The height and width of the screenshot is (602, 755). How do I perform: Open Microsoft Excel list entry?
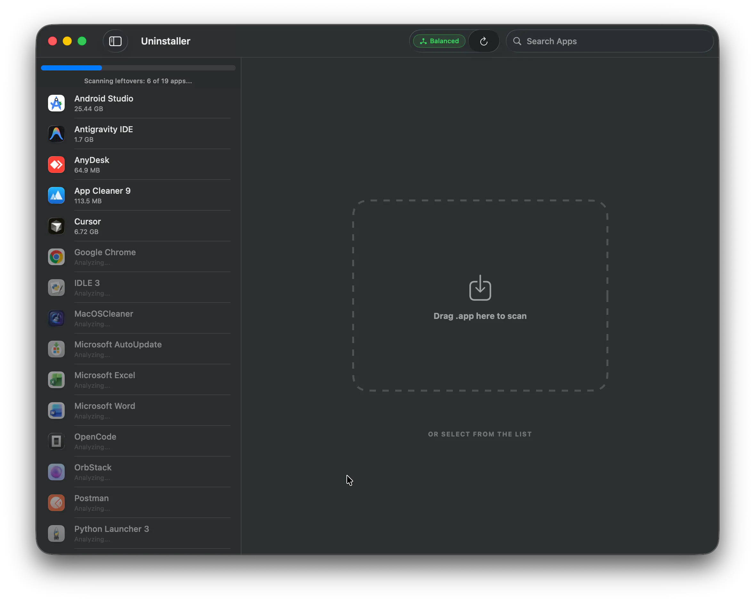138,380
